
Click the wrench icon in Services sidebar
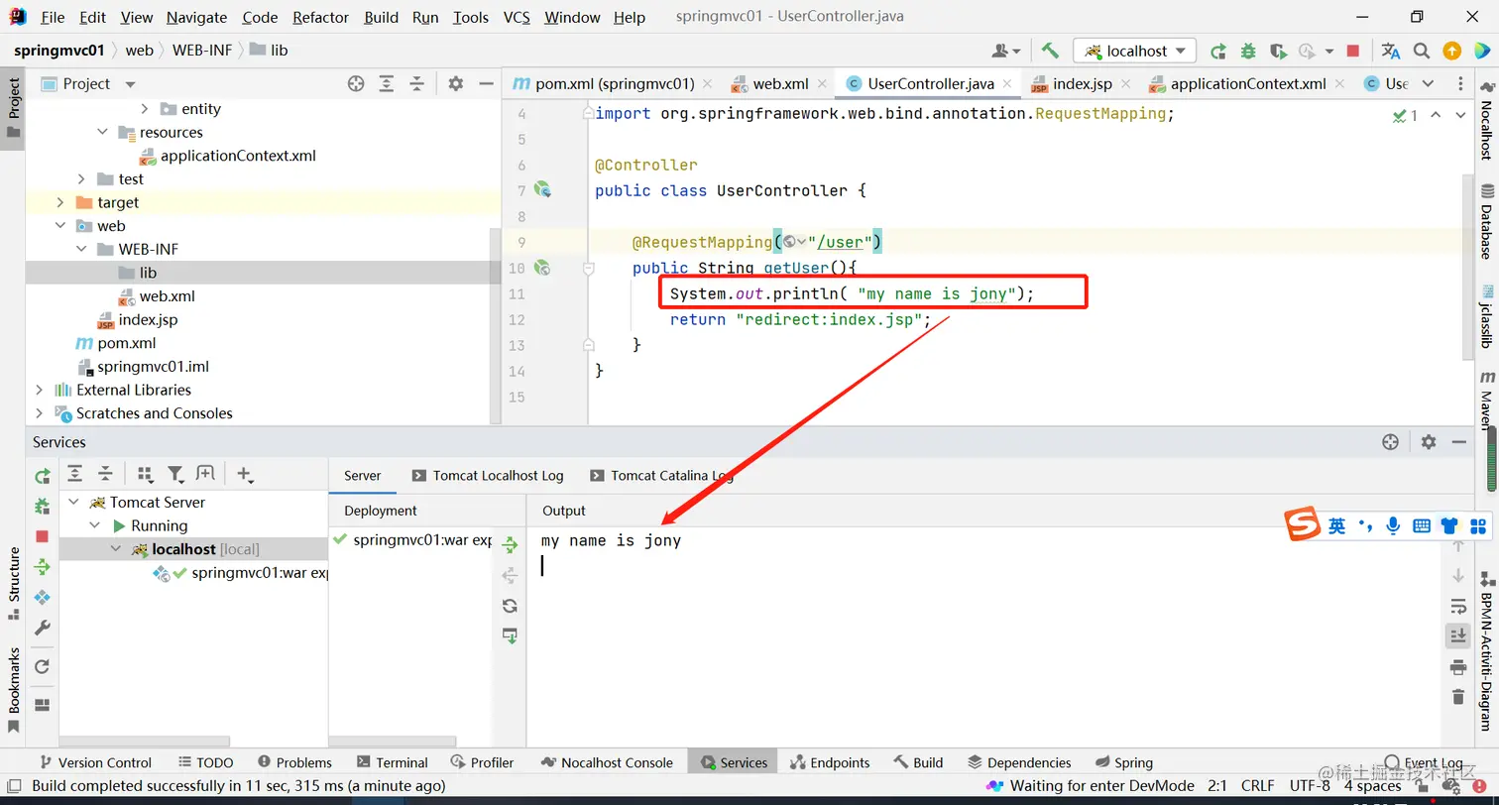click(42, 628)
